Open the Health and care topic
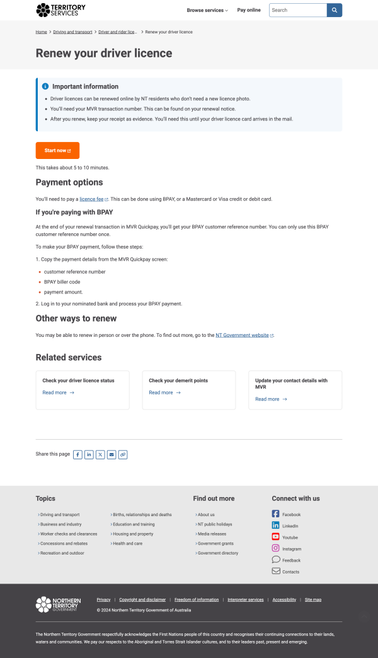 128,543
